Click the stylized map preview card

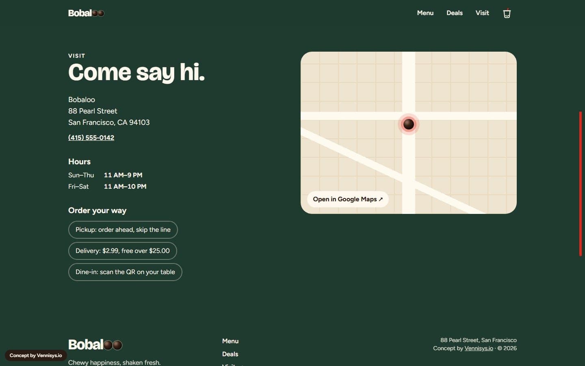(409, 133)
